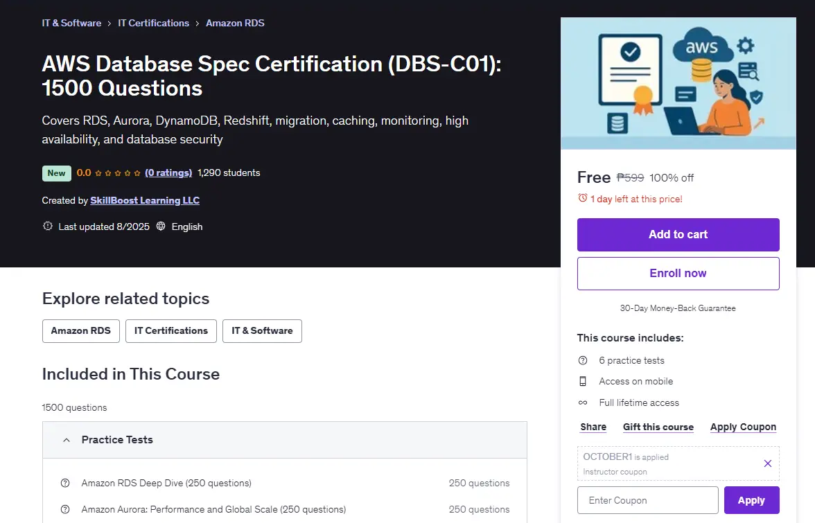Image resolution: width=815 pixels, height=523 pixels.
Task: Select the IT & Software topic chip
Action: click(262, 331)
